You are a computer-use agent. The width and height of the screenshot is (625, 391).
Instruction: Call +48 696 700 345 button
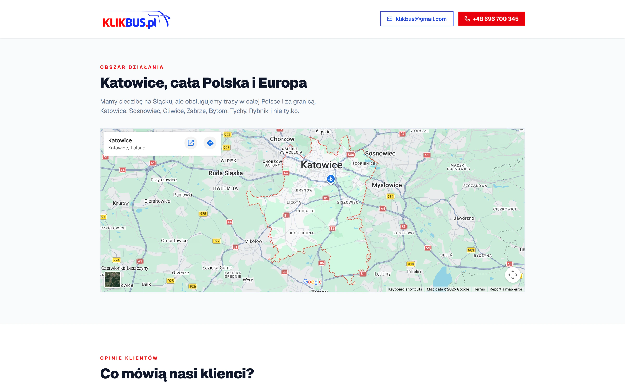click(491, 19)
